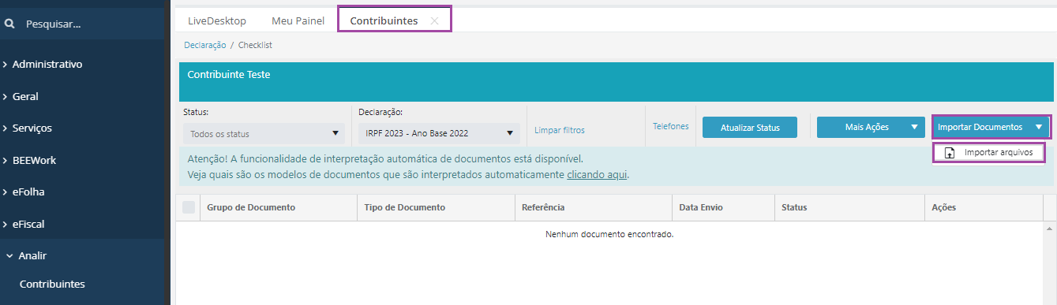Switch to the Meu Painel tab
The height and width of the screenshot is (305, 1057).
pyautogui.click(x=298, y=20)
